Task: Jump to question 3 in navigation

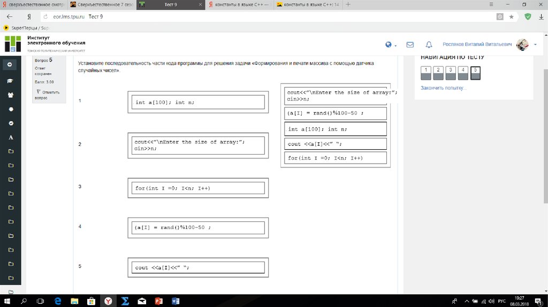Action: (451, 72)
